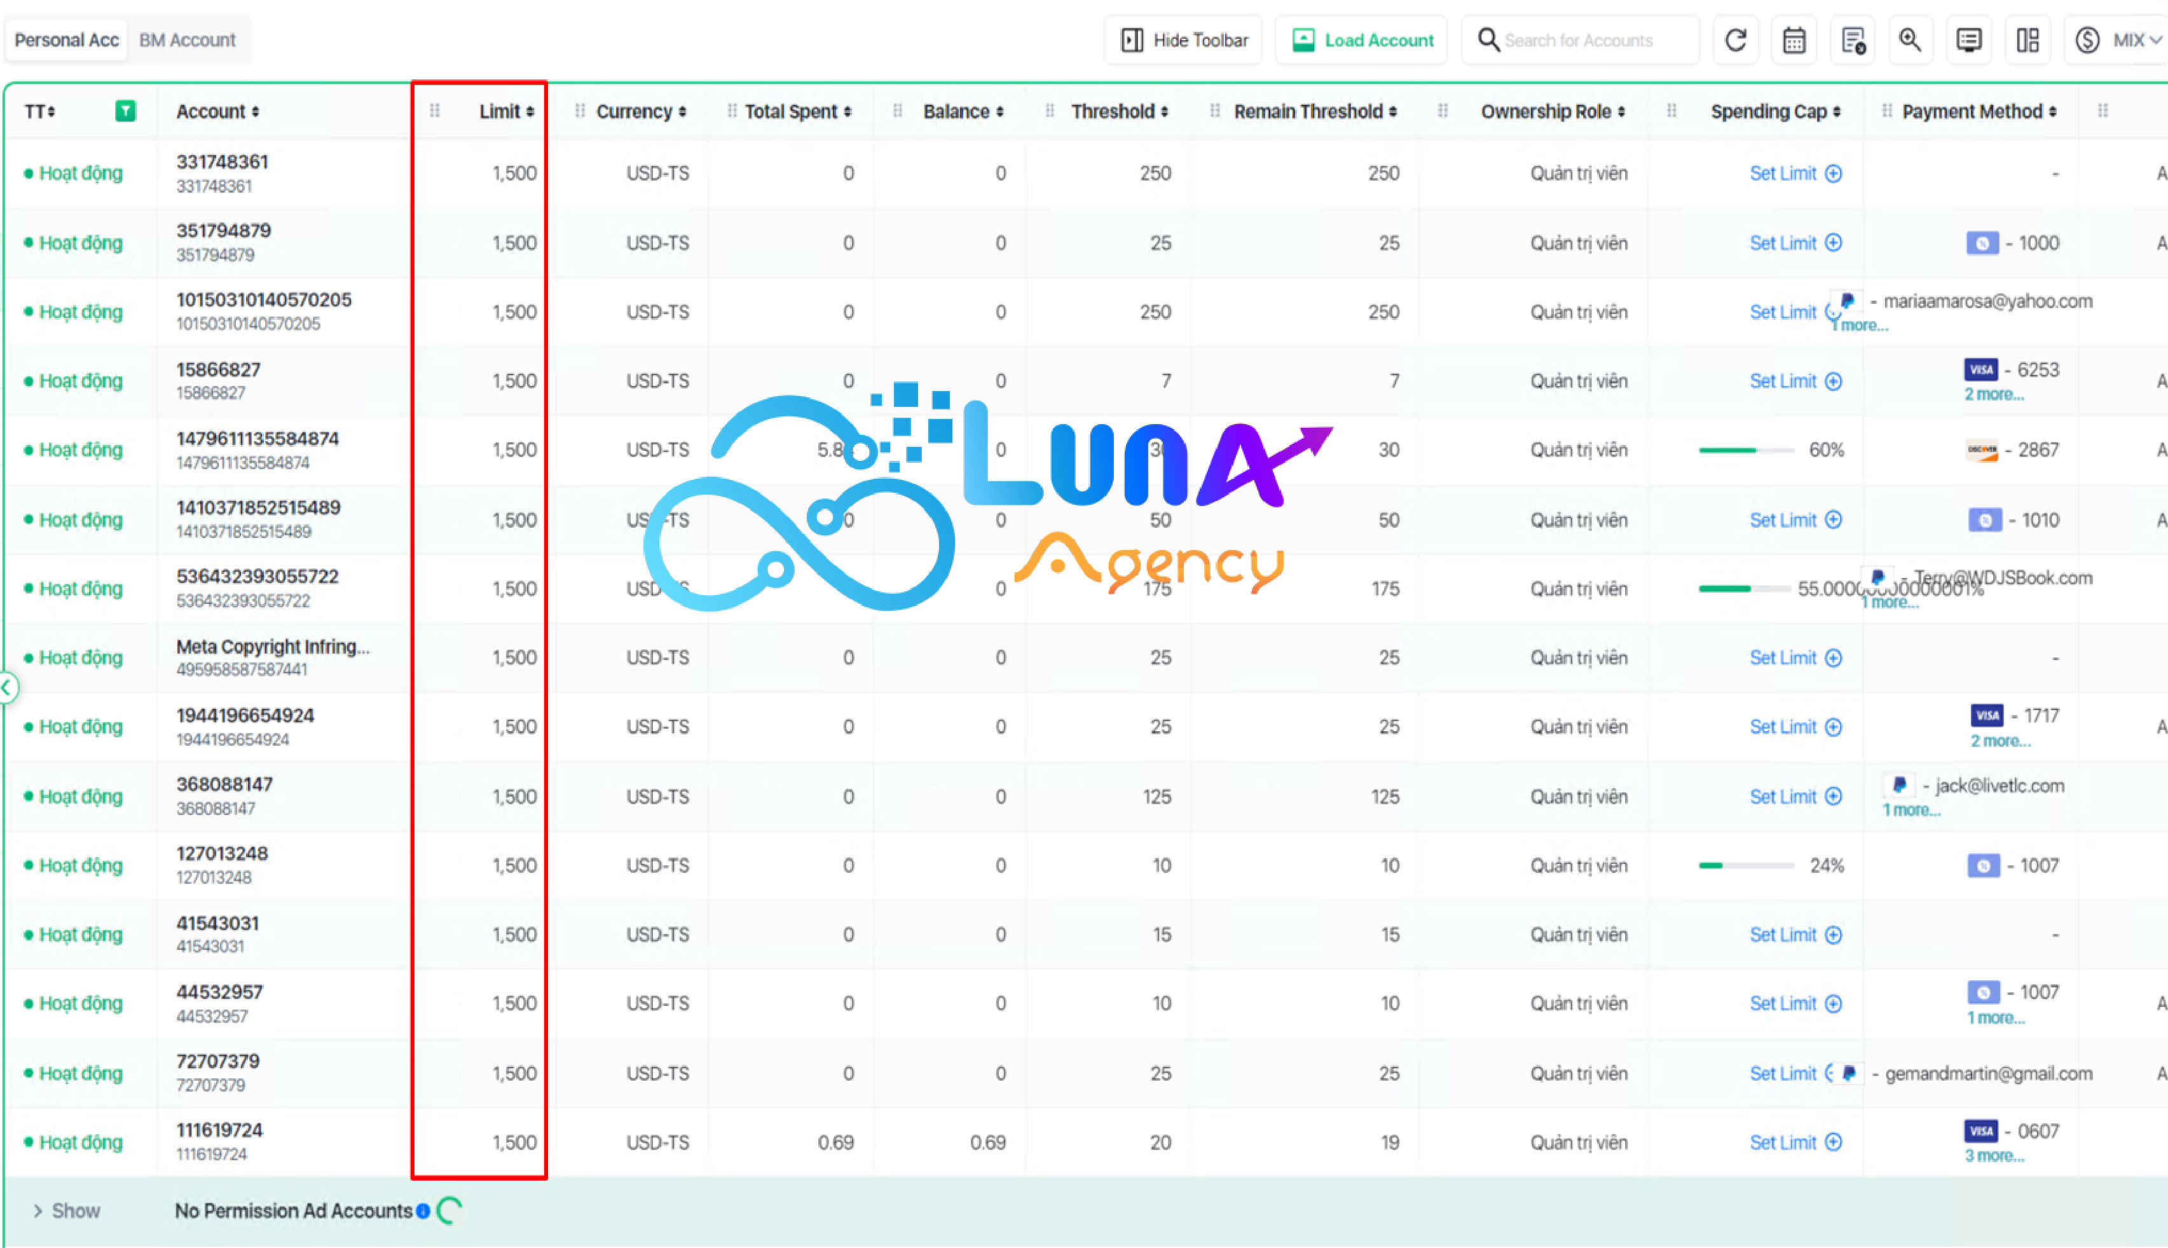Screen dimensions: 2168x1248
Task: Click the plus icon for account 331748361
Action: (x=1833, y=173)
